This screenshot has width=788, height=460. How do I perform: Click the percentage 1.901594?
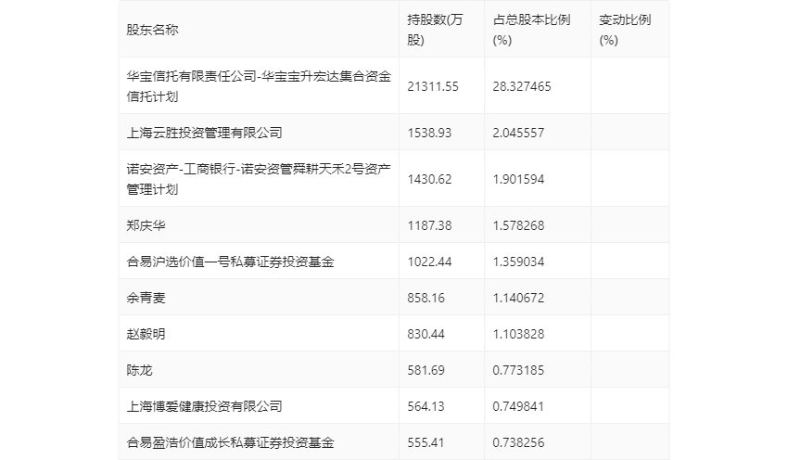[x=518, y=179]
